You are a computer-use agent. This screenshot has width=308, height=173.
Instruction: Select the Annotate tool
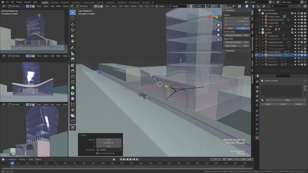click(73, 48)
